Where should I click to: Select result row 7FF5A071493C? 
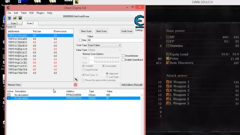pyautogui.click(x=40, y=66)
